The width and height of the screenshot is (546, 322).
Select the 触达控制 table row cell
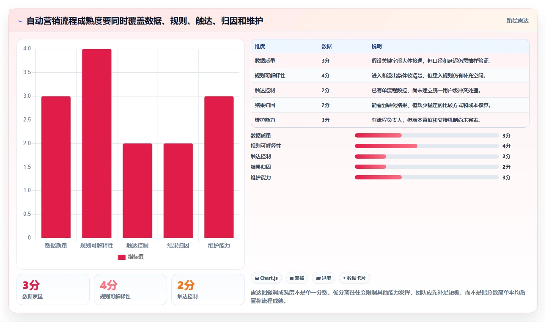pos(265,91)
